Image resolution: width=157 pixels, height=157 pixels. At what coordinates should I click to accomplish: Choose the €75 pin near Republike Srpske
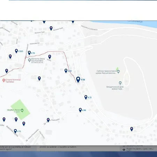pos(15,131)
